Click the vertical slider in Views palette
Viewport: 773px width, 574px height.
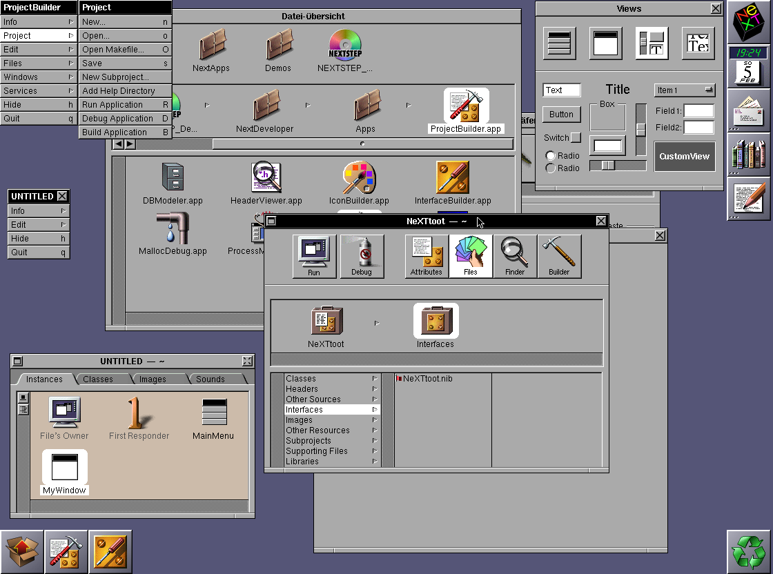click(641, 130)
